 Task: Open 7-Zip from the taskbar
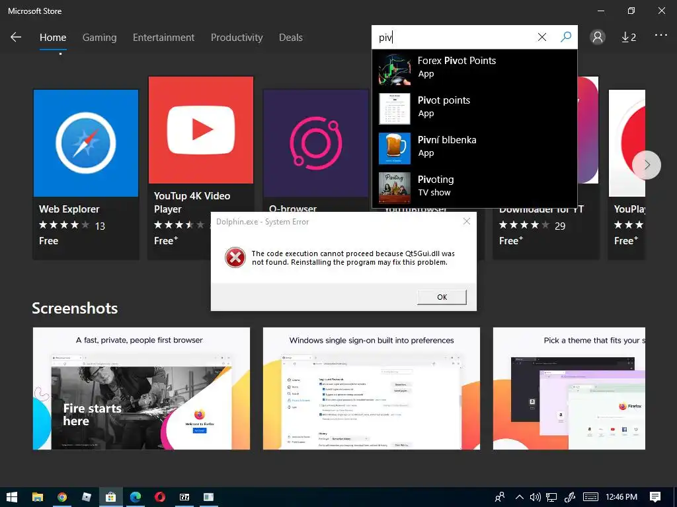click(184, 497)
